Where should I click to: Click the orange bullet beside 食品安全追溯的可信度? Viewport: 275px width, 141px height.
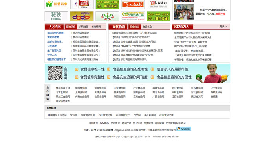(108, 77)
